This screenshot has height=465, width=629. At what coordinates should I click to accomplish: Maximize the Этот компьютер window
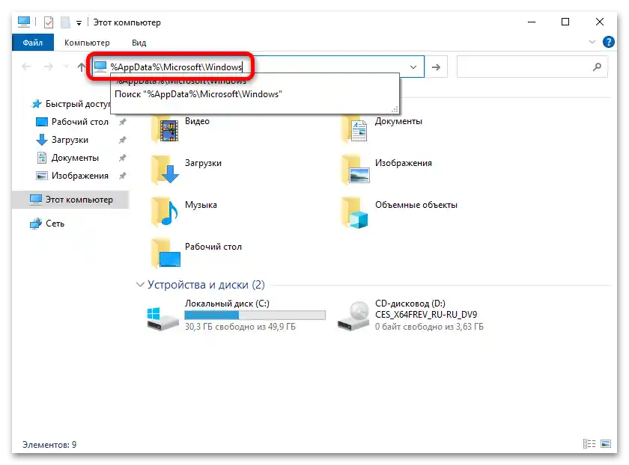(565, 22)
